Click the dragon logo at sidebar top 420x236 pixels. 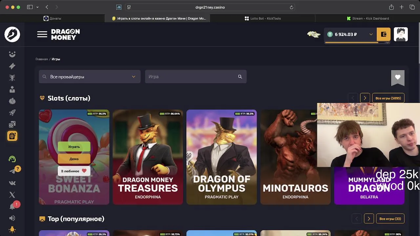(x=12, y=34)
